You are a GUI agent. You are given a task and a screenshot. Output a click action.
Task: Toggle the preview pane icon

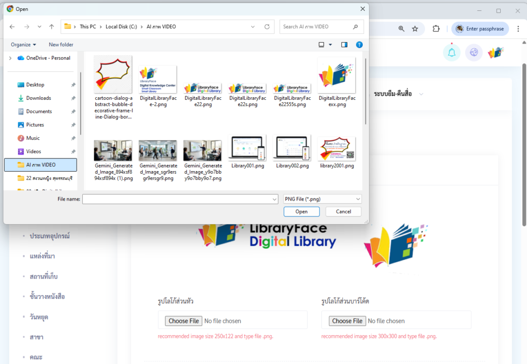(x=344, y=45)
